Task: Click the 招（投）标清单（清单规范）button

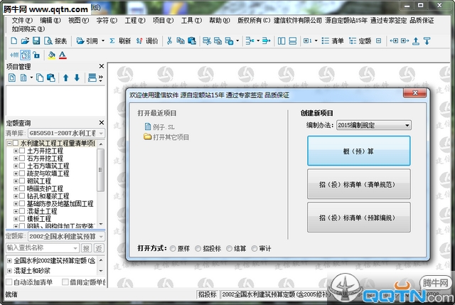Action: point(358,184)
